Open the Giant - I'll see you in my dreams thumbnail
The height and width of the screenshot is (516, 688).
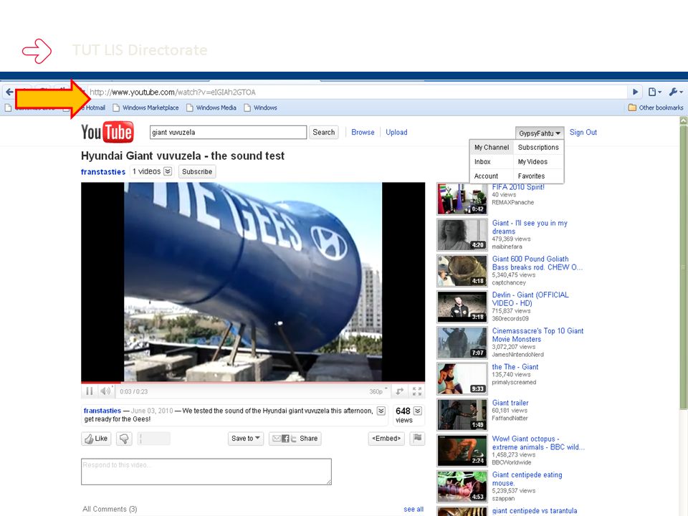point(462,235)
